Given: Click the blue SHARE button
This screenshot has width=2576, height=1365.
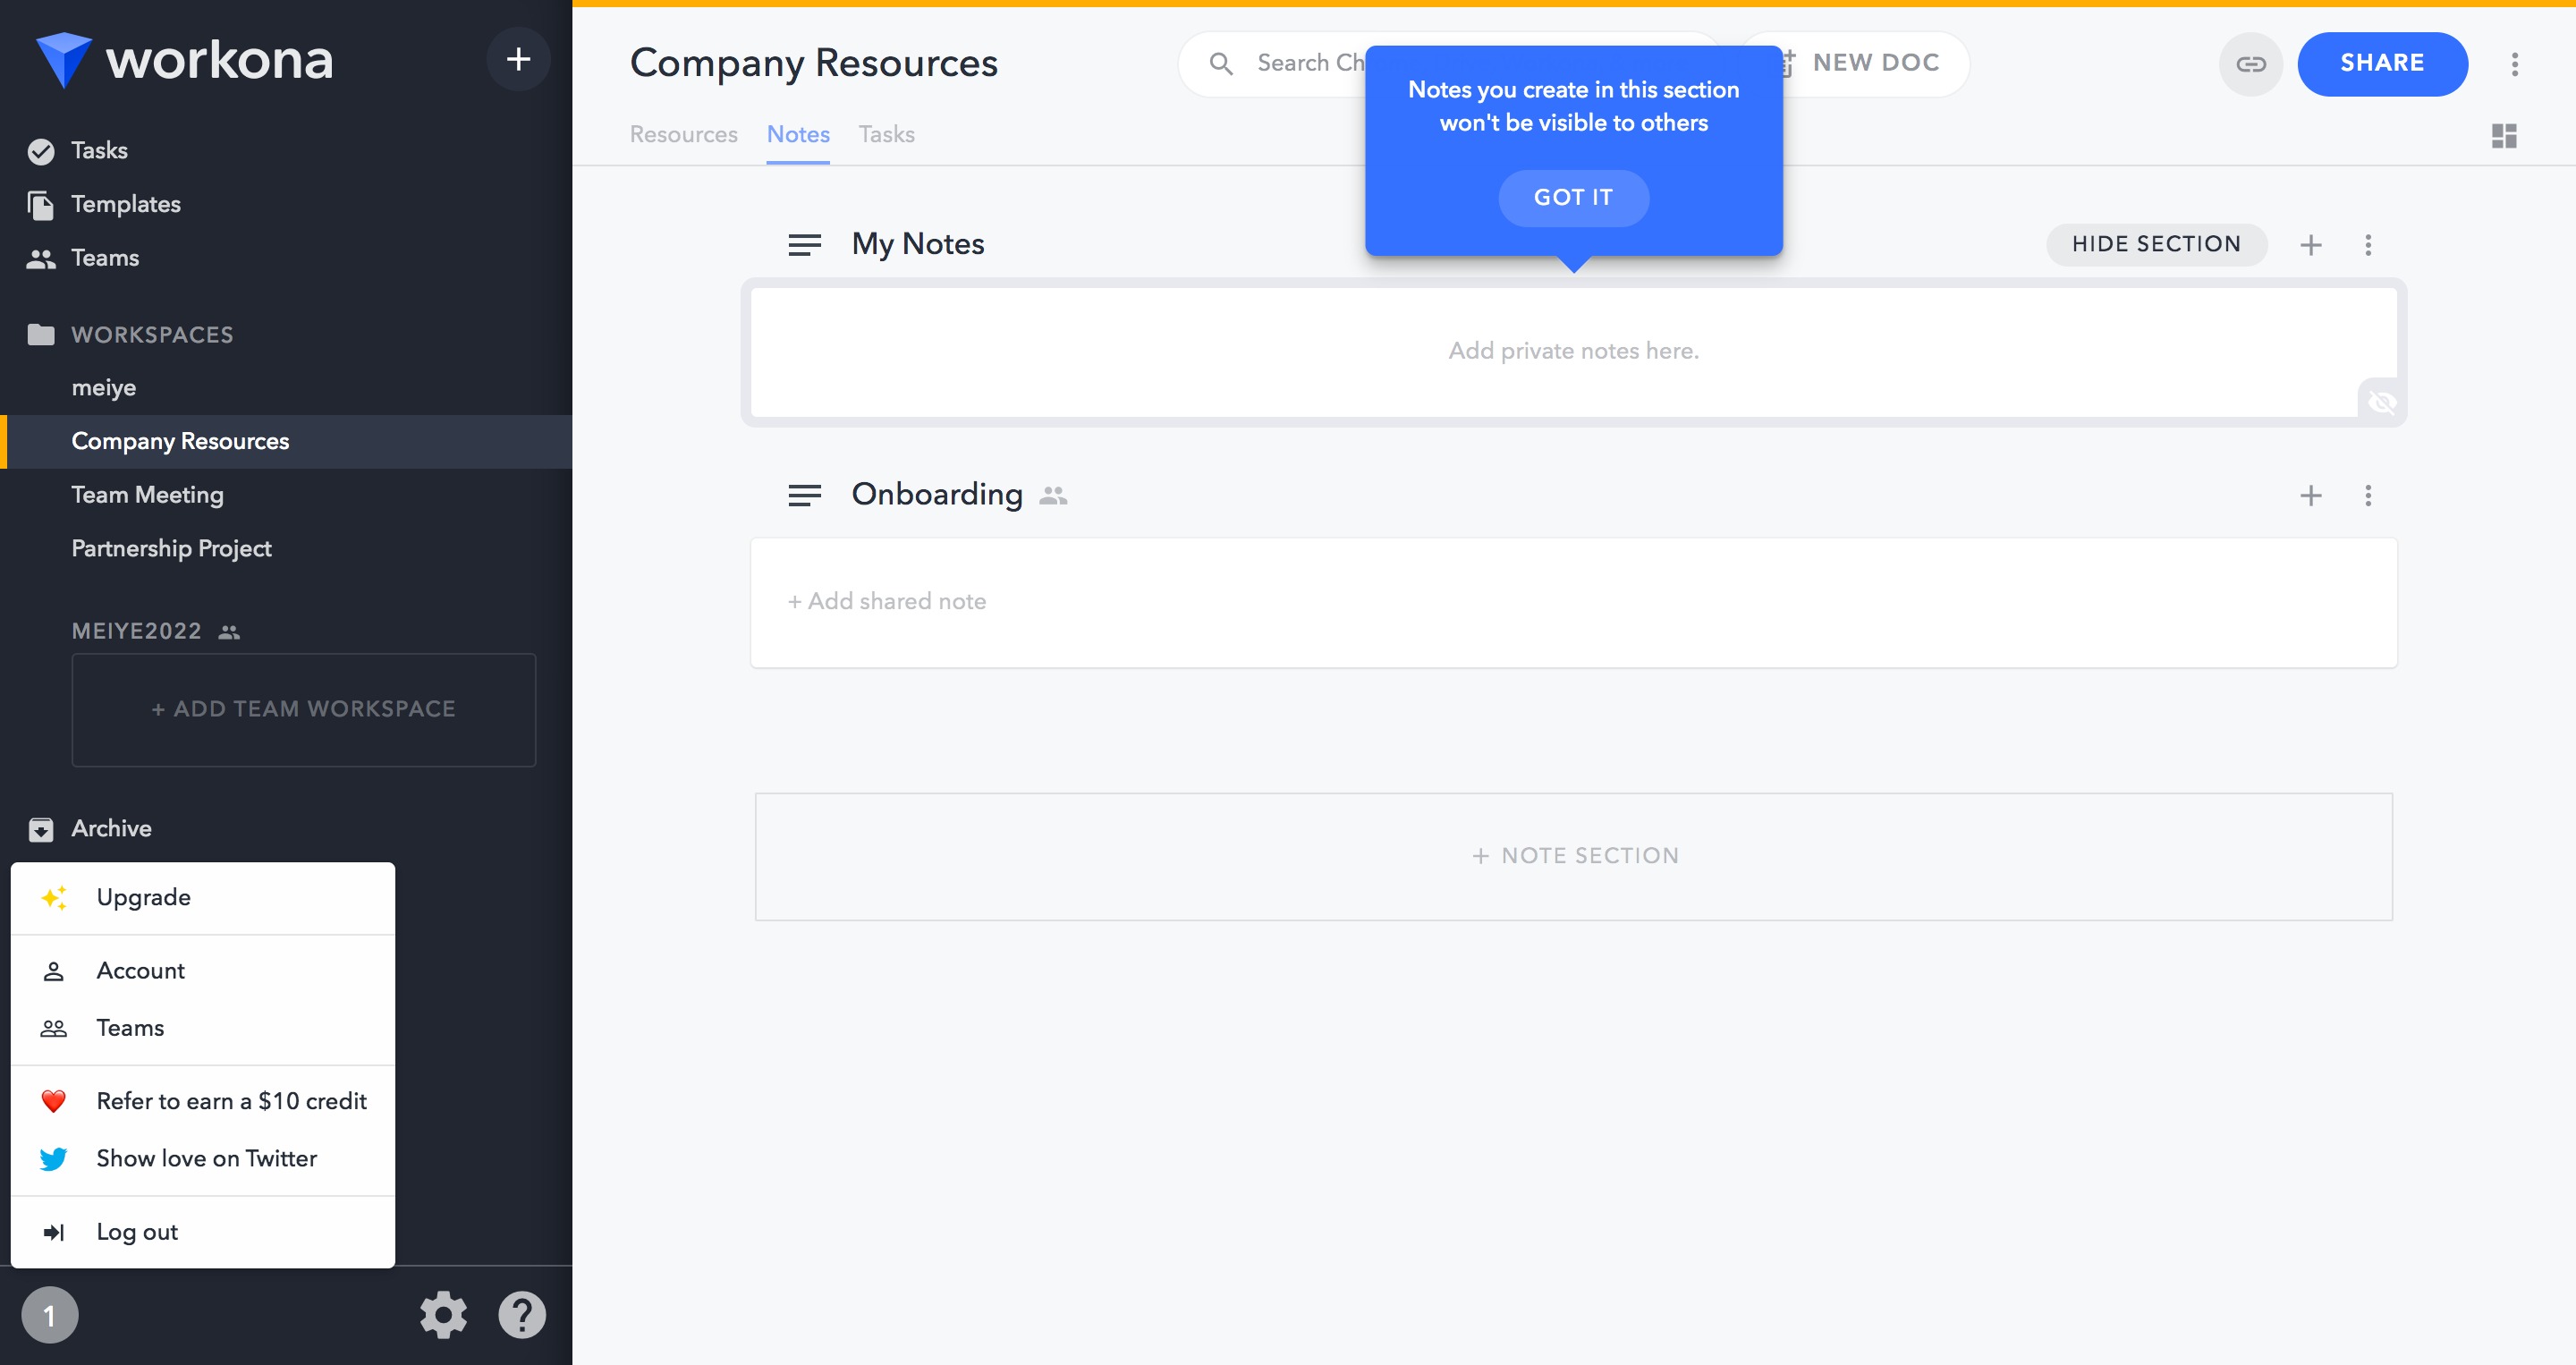Looking at the screenshot, I should (x=2382, y=64).
